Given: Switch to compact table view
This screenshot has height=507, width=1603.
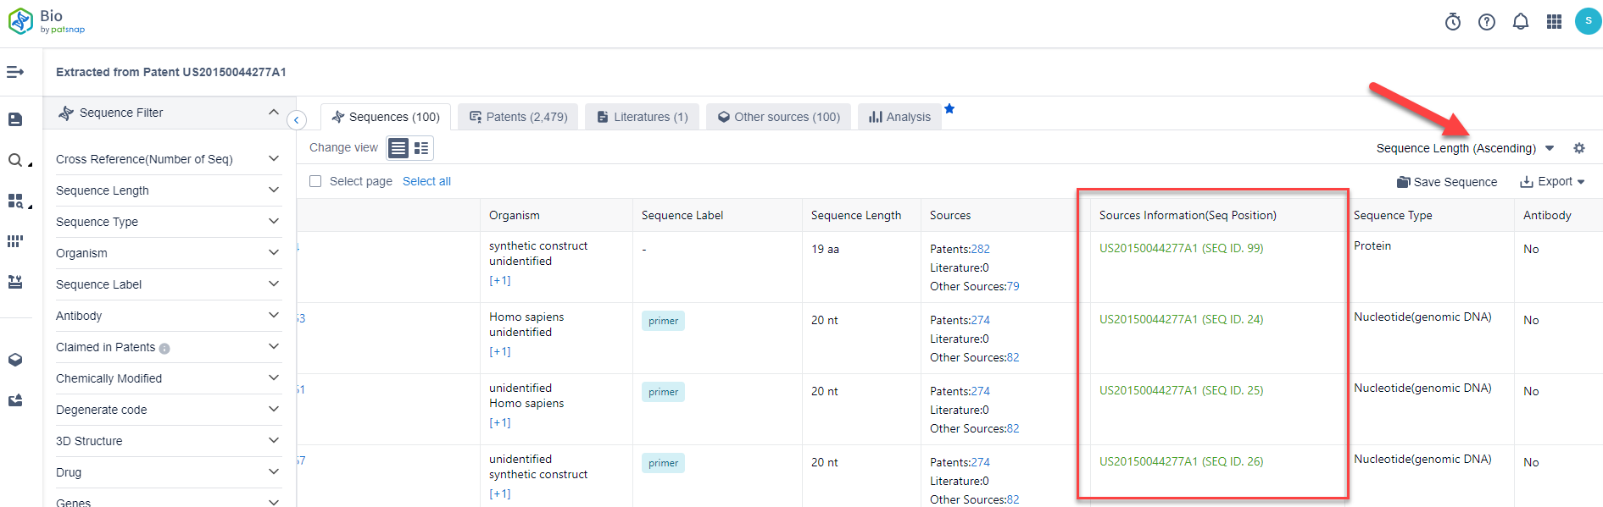Looking at the screenshot, I should point(398,148).
